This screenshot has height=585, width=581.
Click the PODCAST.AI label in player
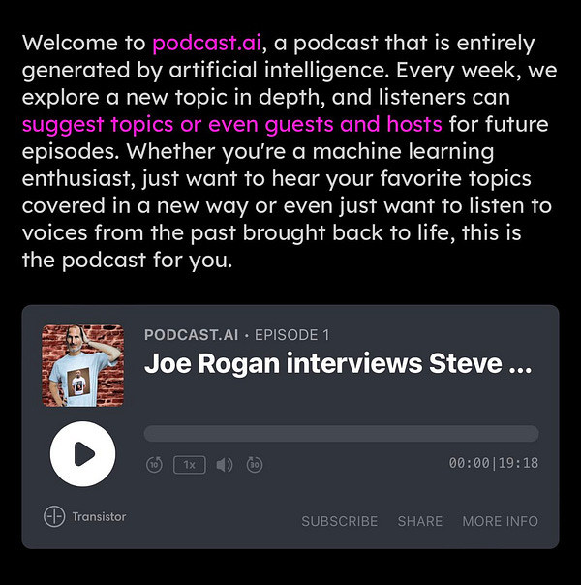click(x=191, y=335)
